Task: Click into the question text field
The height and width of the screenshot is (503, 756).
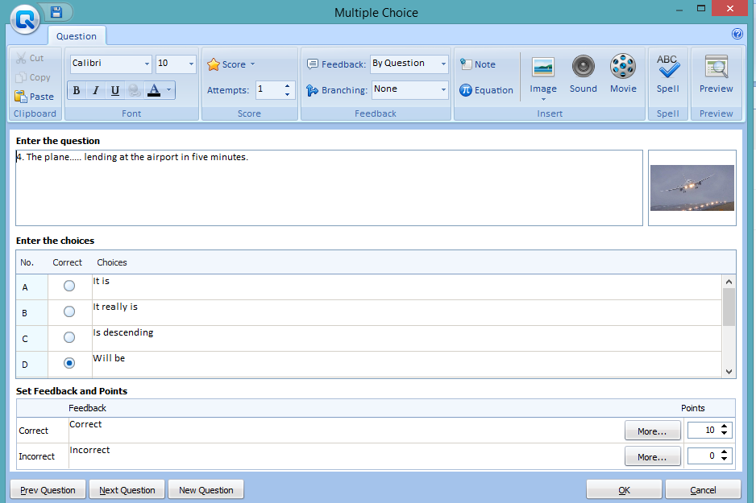Action: [329, 188]
